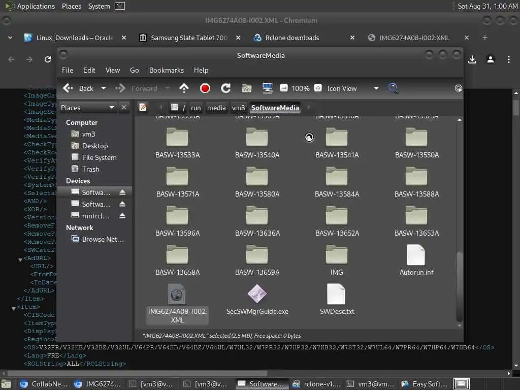Click the magnifier Search icon
520x390 pixels.
(x=393, y=88)
